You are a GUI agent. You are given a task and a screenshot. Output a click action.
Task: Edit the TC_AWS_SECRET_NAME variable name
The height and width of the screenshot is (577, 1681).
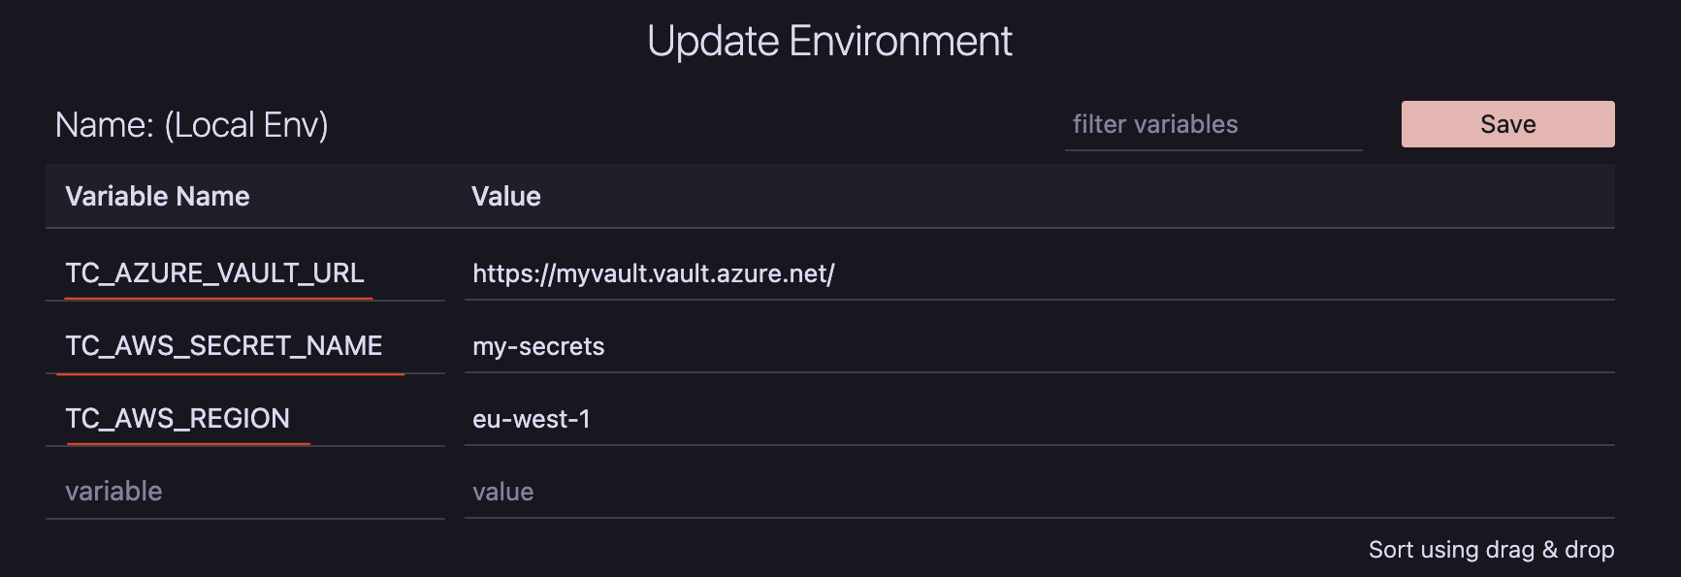pos(224,346)
